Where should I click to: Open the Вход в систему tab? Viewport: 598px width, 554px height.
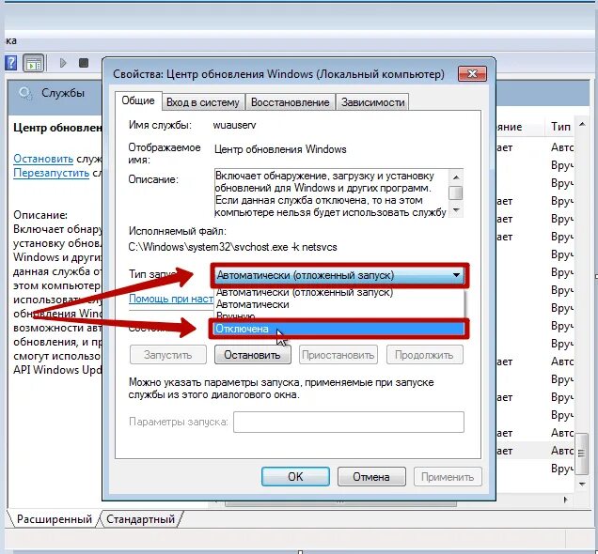[202, 102]
